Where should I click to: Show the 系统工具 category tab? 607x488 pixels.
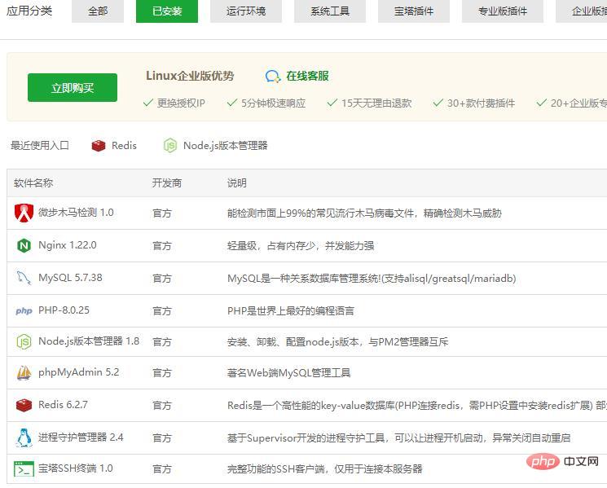point(330,11)
